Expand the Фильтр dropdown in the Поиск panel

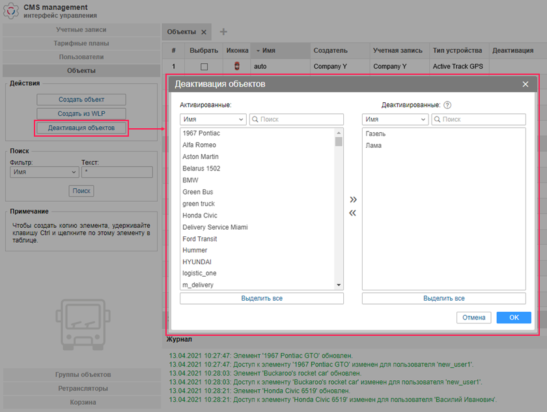(x=44, y=172)
